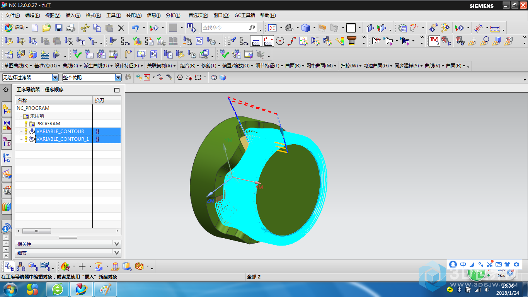The image size is (528, 297).
Task: Open the undo history dropdown arrow
Action: tap(144, 28)
